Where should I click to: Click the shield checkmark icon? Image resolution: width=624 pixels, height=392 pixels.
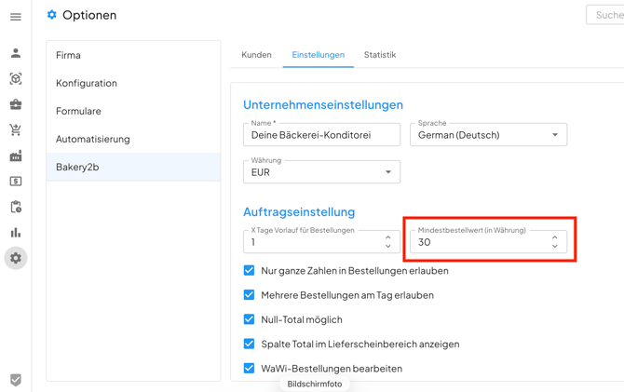click(16, 380)
